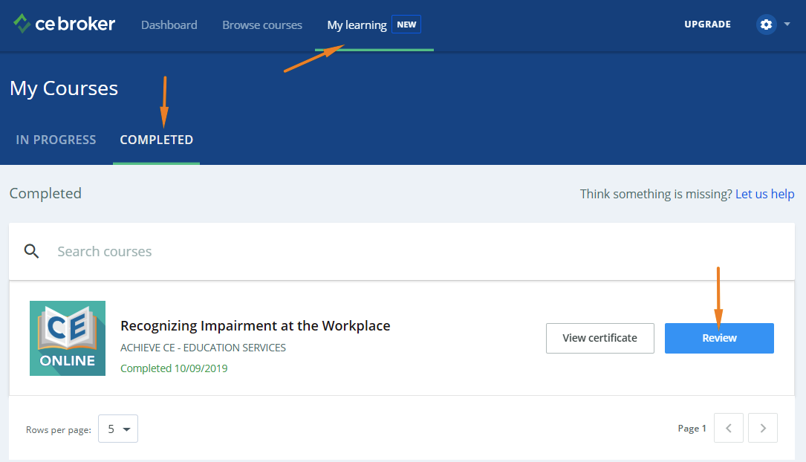
Task: Select the My learning nav item
Action: tap(357, 25)
